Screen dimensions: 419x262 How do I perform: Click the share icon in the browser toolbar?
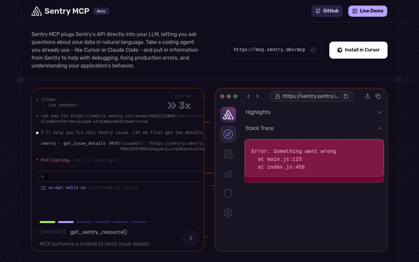pos(368,96)
